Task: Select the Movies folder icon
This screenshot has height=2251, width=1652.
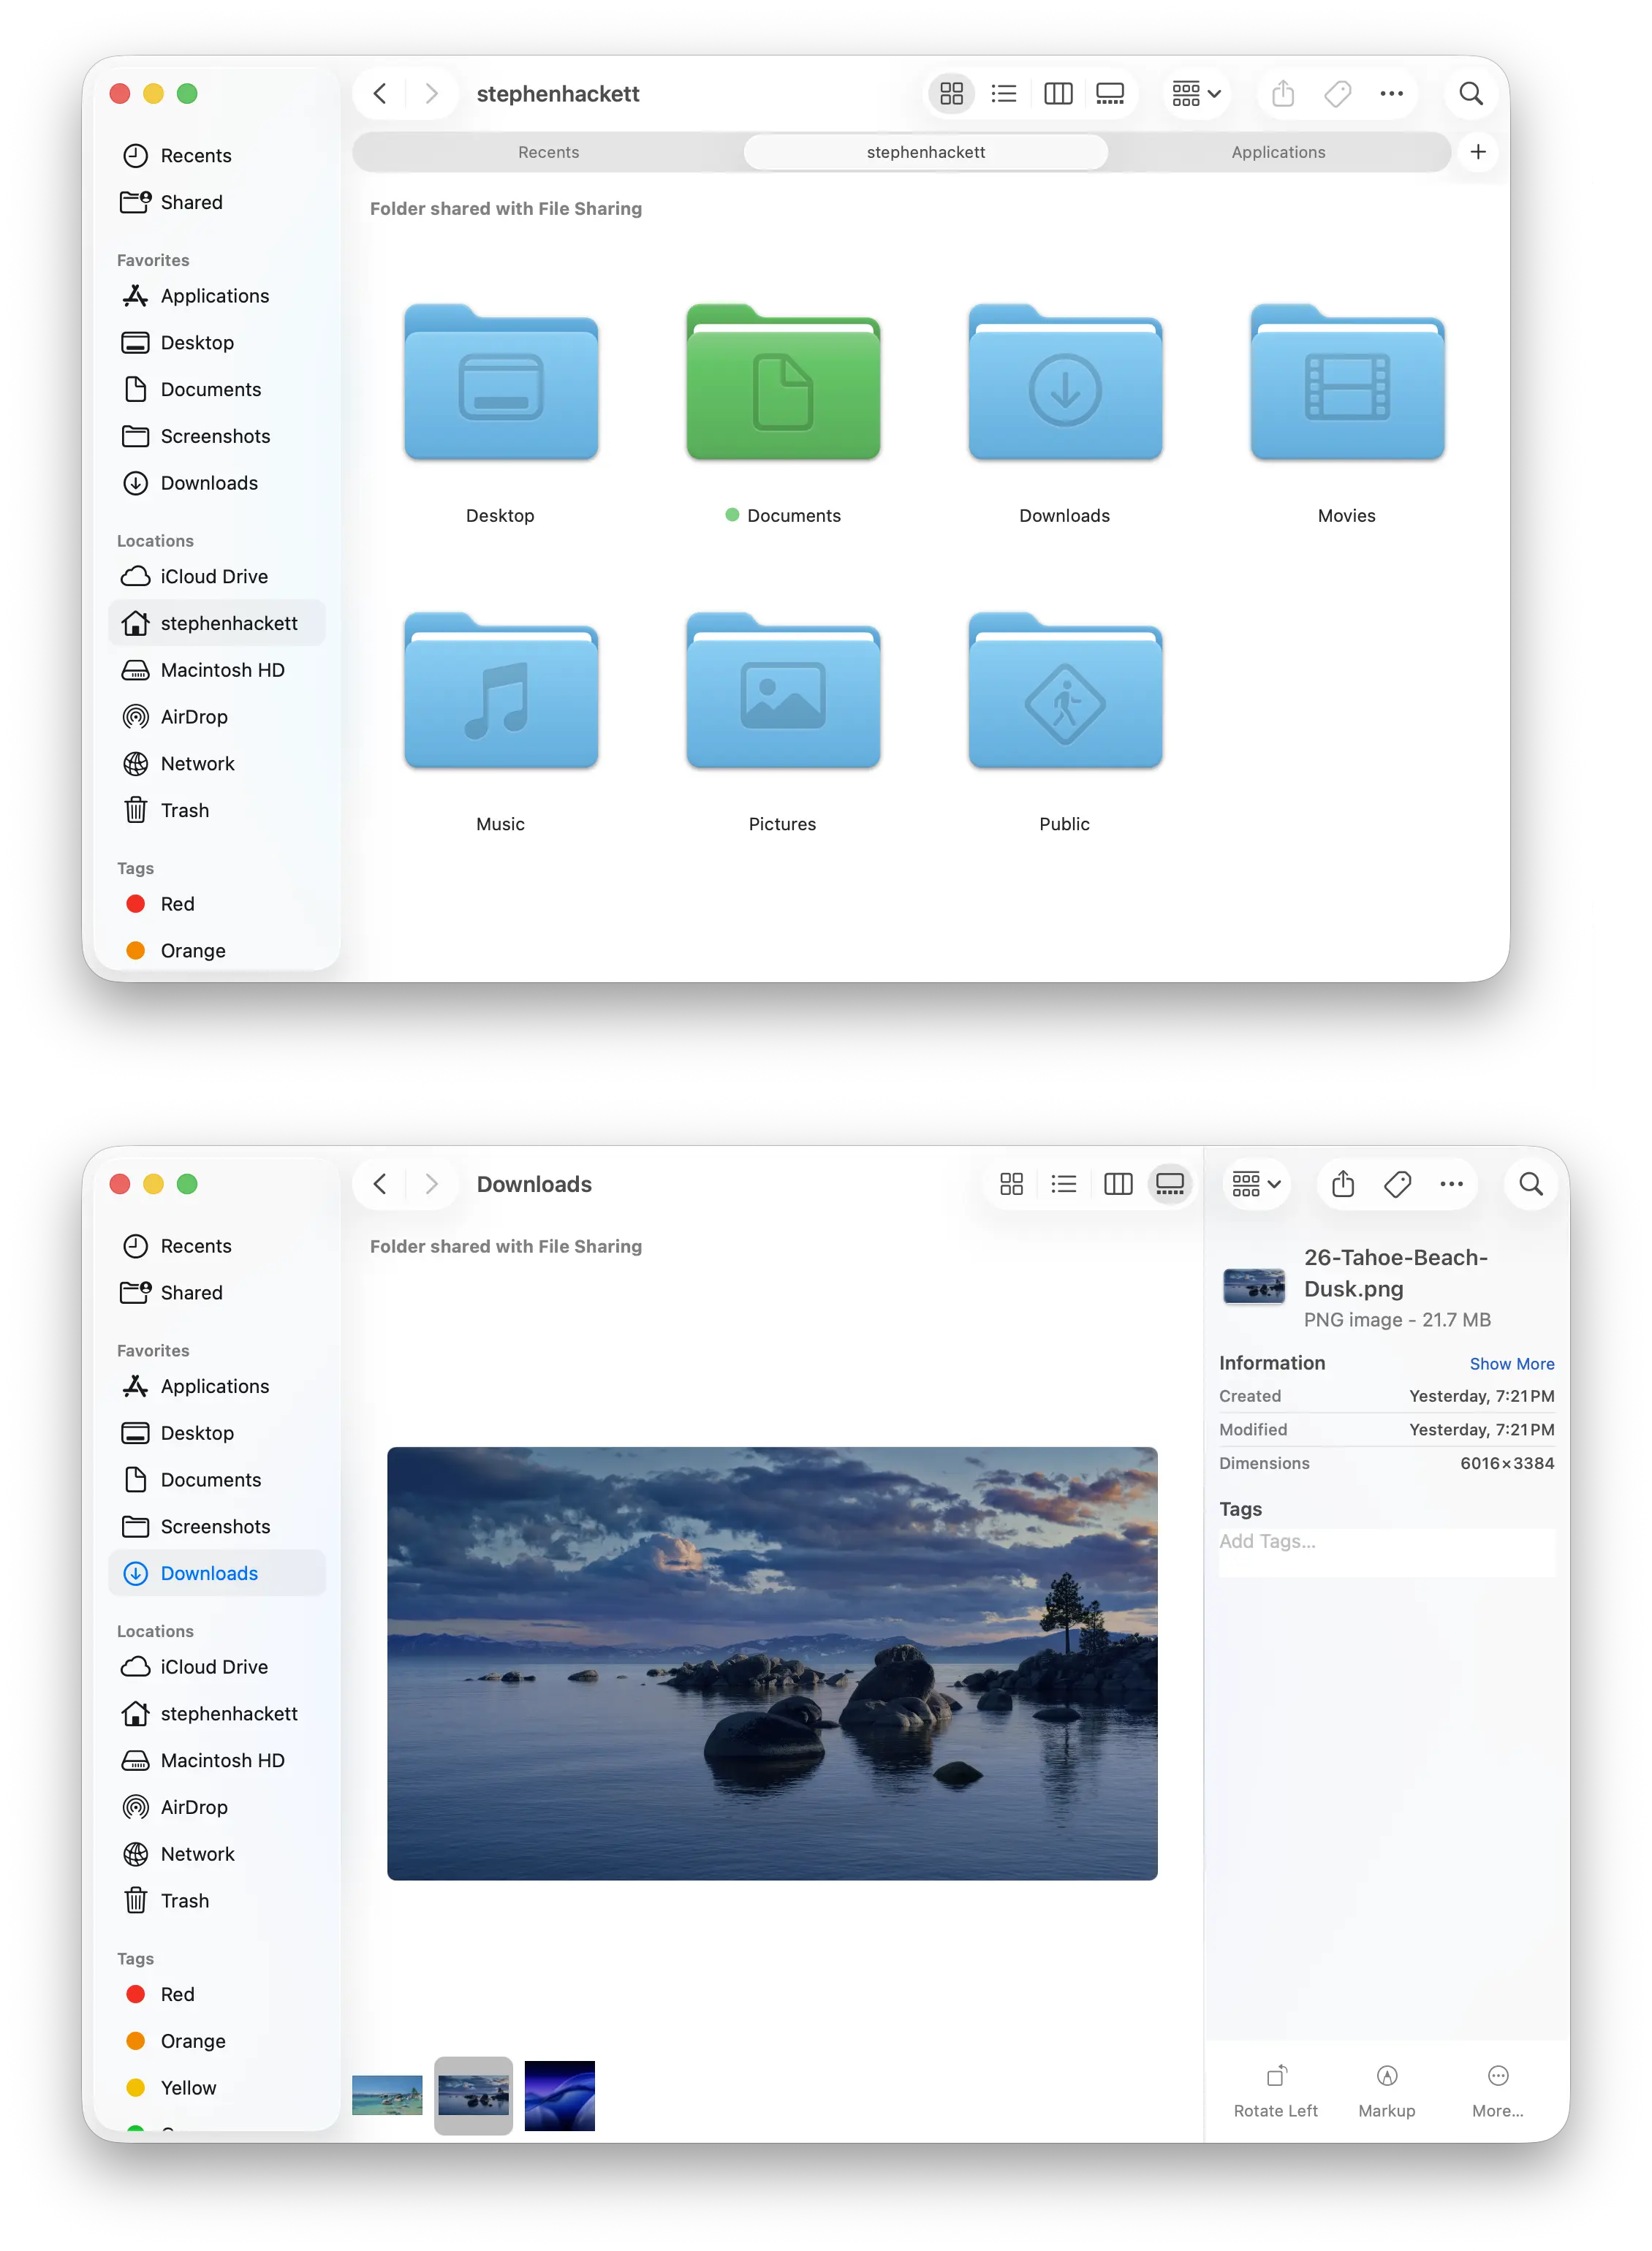Action: pos(1347,383)
